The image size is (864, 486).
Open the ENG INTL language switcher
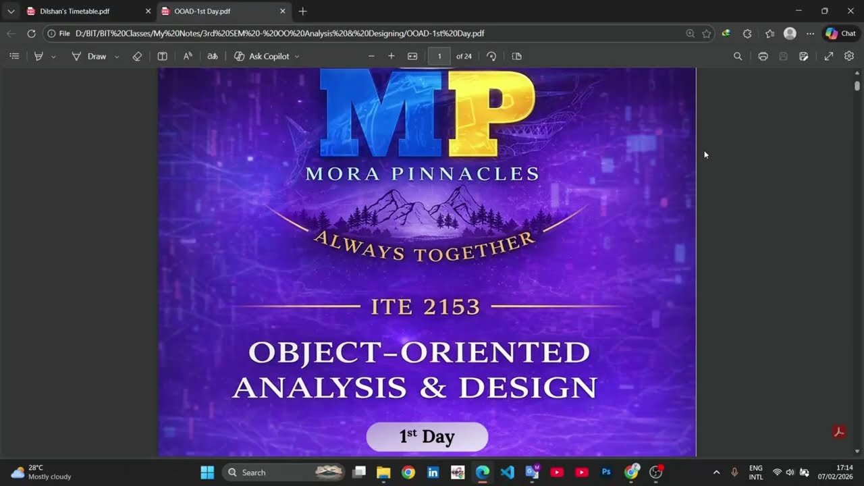pos(756,473)
